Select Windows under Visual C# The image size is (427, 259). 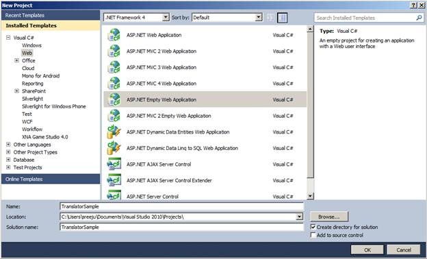coord(31,45)
